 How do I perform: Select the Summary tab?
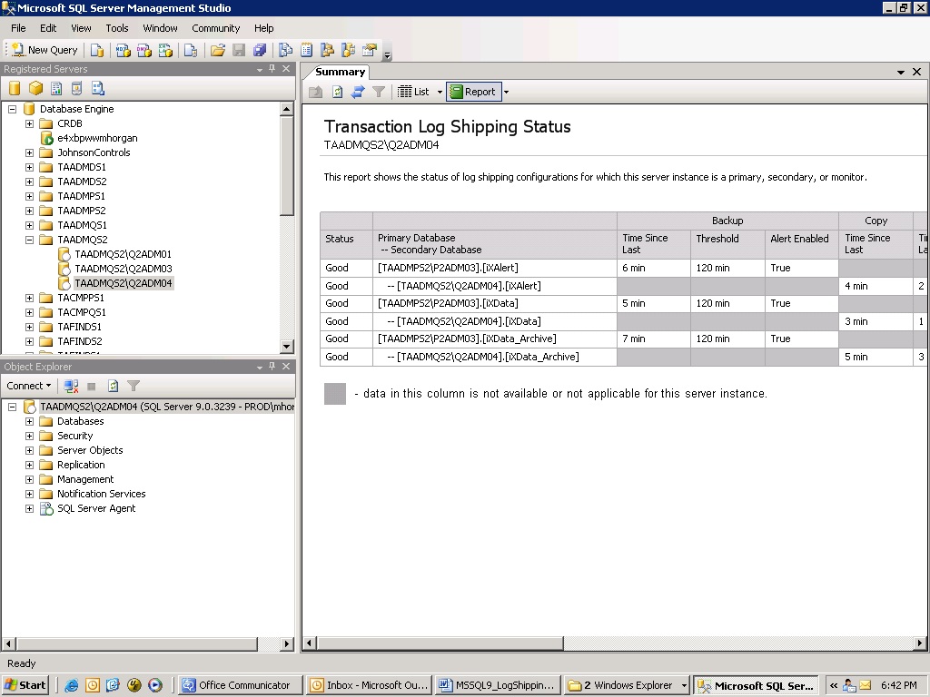[340, 72]
